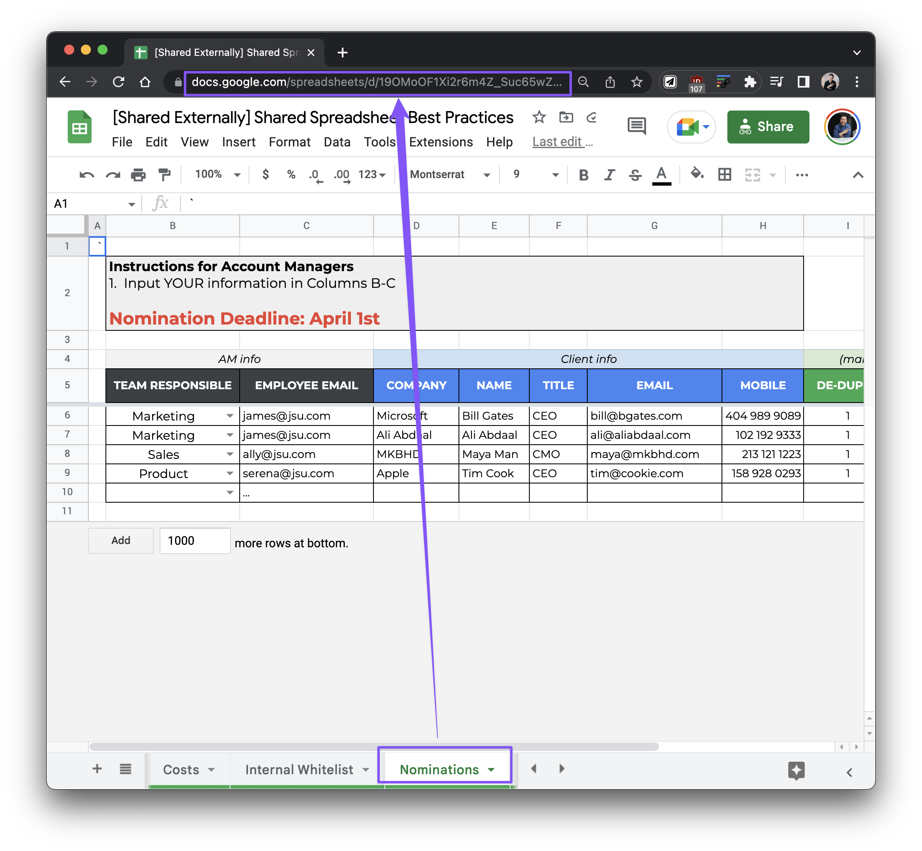
Task: Click the green Share button
Action: click(x=767, y=127)
